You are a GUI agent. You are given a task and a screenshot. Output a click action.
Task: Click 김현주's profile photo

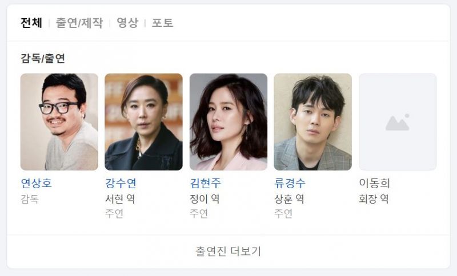pyautogui.click(x=228, y=122)
